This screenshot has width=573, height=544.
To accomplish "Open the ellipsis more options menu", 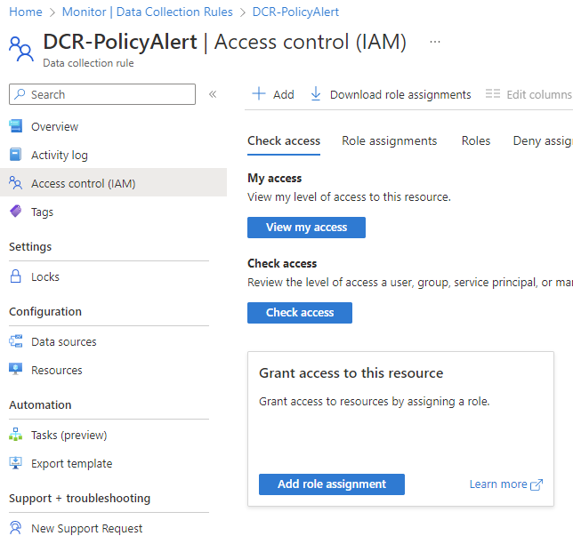I will [435, 42].
